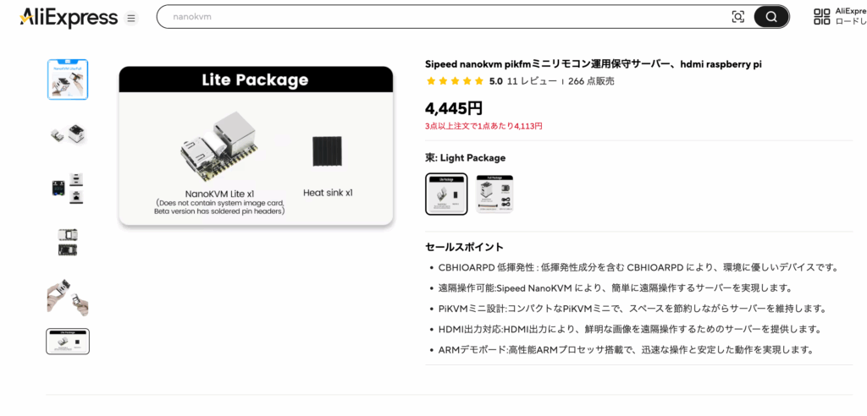The height and width of the screenshot is (416, 867).
Task: Click the search input containing nanokvm
Action: click(440, 17)
